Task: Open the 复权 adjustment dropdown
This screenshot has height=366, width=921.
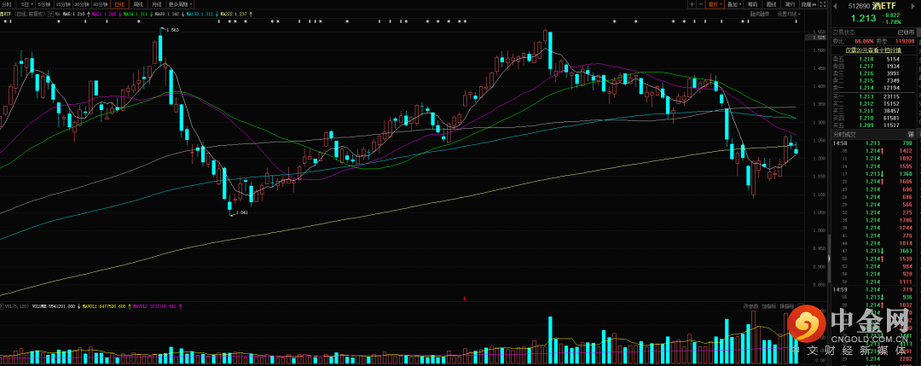Action: point(715,4)
